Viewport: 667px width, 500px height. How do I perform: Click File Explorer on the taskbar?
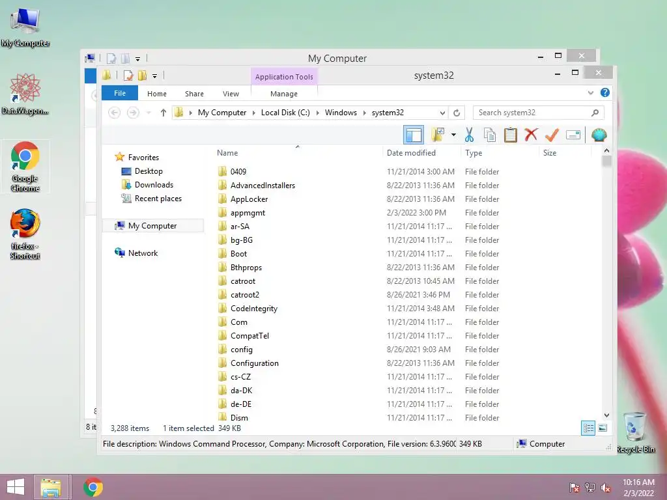click(51, 487)
